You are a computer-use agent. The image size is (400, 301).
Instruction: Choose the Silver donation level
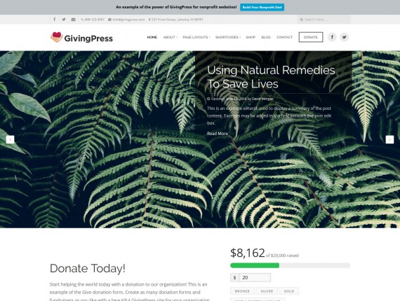(x=267, y=291)
